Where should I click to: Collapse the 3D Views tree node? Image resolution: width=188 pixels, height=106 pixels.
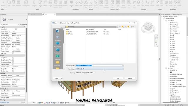tap(166, 68)
